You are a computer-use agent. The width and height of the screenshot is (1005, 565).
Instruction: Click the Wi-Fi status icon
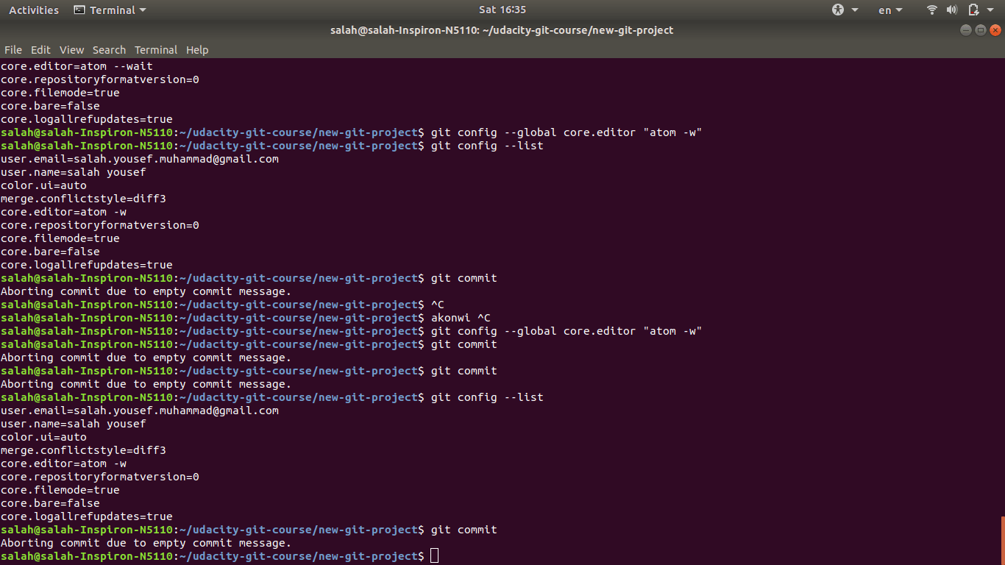click(932, 10)
